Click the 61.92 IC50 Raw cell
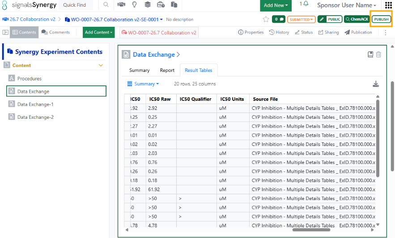 pyautogui.click(x=161, y=189)
